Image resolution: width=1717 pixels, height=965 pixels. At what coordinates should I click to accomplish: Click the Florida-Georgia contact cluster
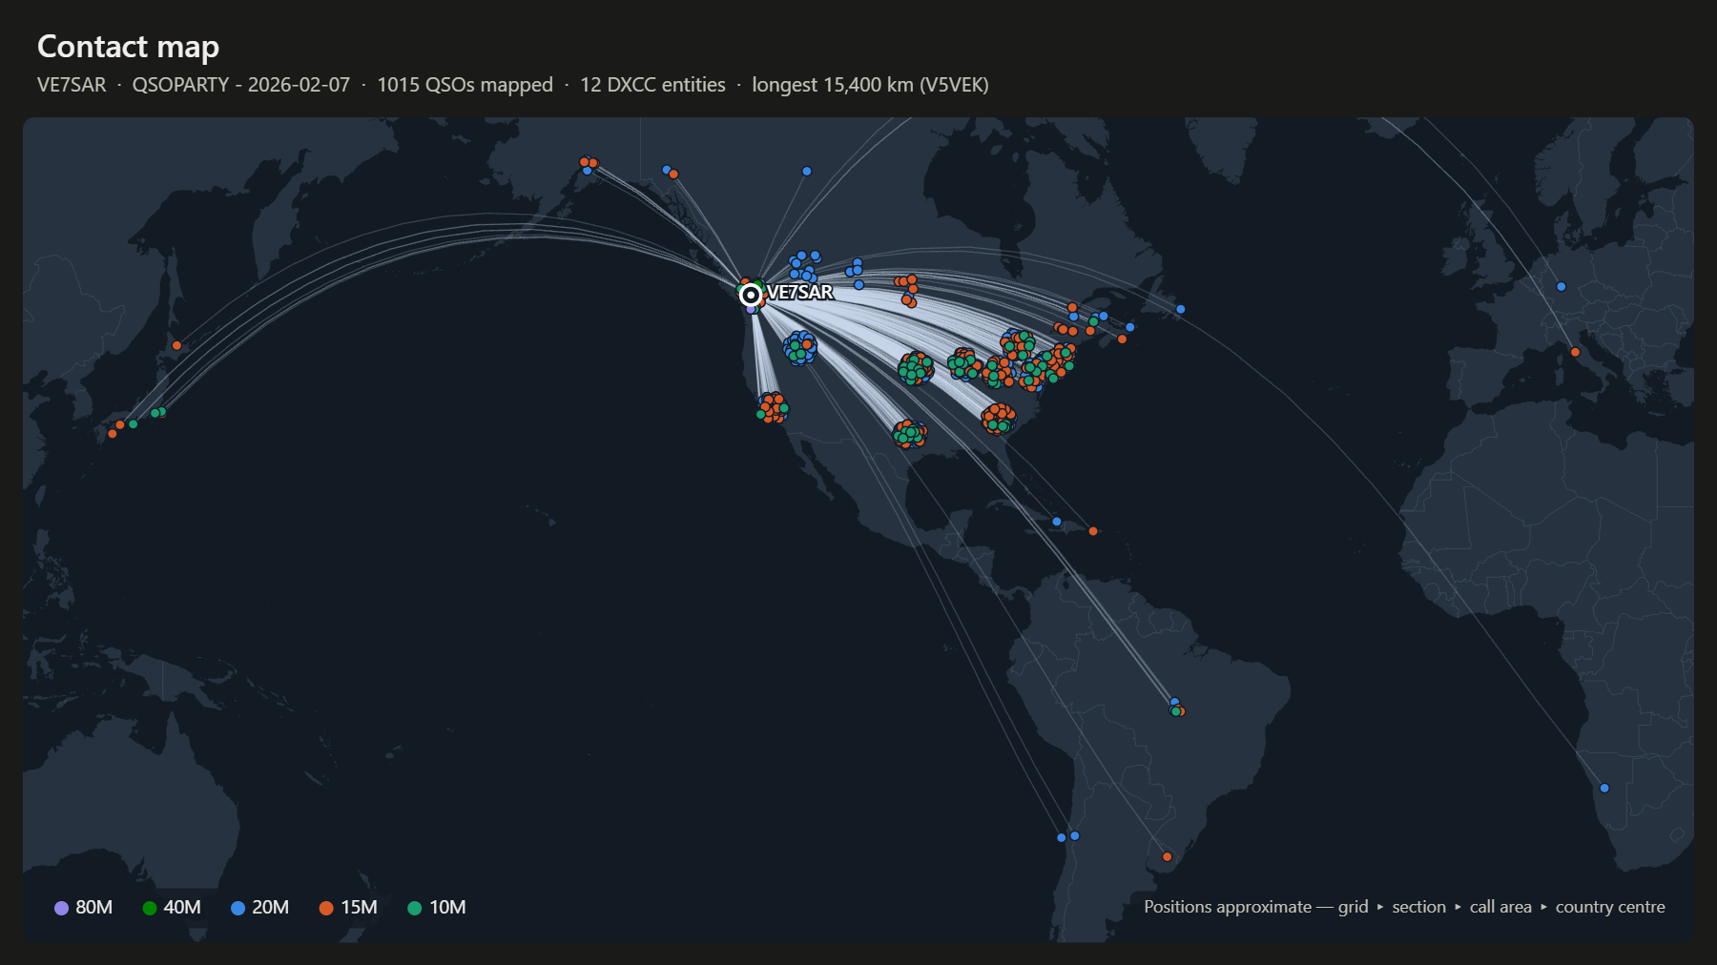point(999,419)
